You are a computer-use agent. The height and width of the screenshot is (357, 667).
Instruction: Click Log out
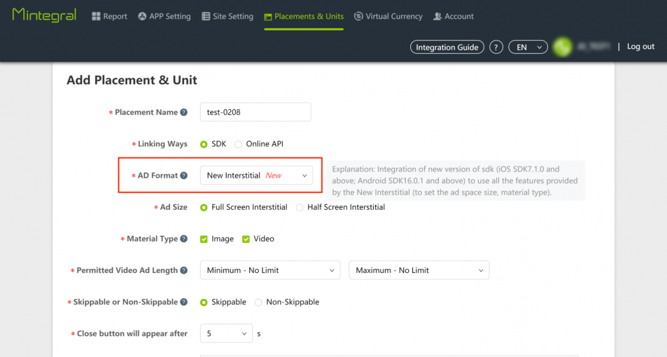tap(640, 47)
